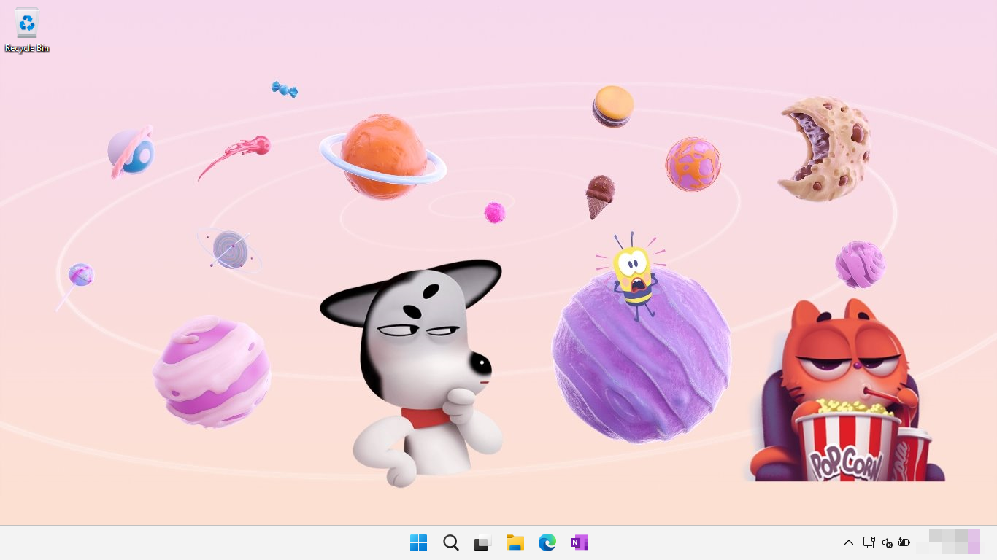The image size is (997, 560).
Task: Open Task View
Action: (x=482, y=542)
